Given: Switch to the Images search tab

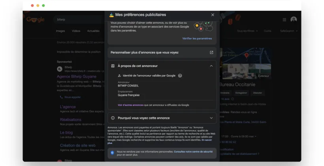Looking at the screenshot, I should [x=60, y=31].
